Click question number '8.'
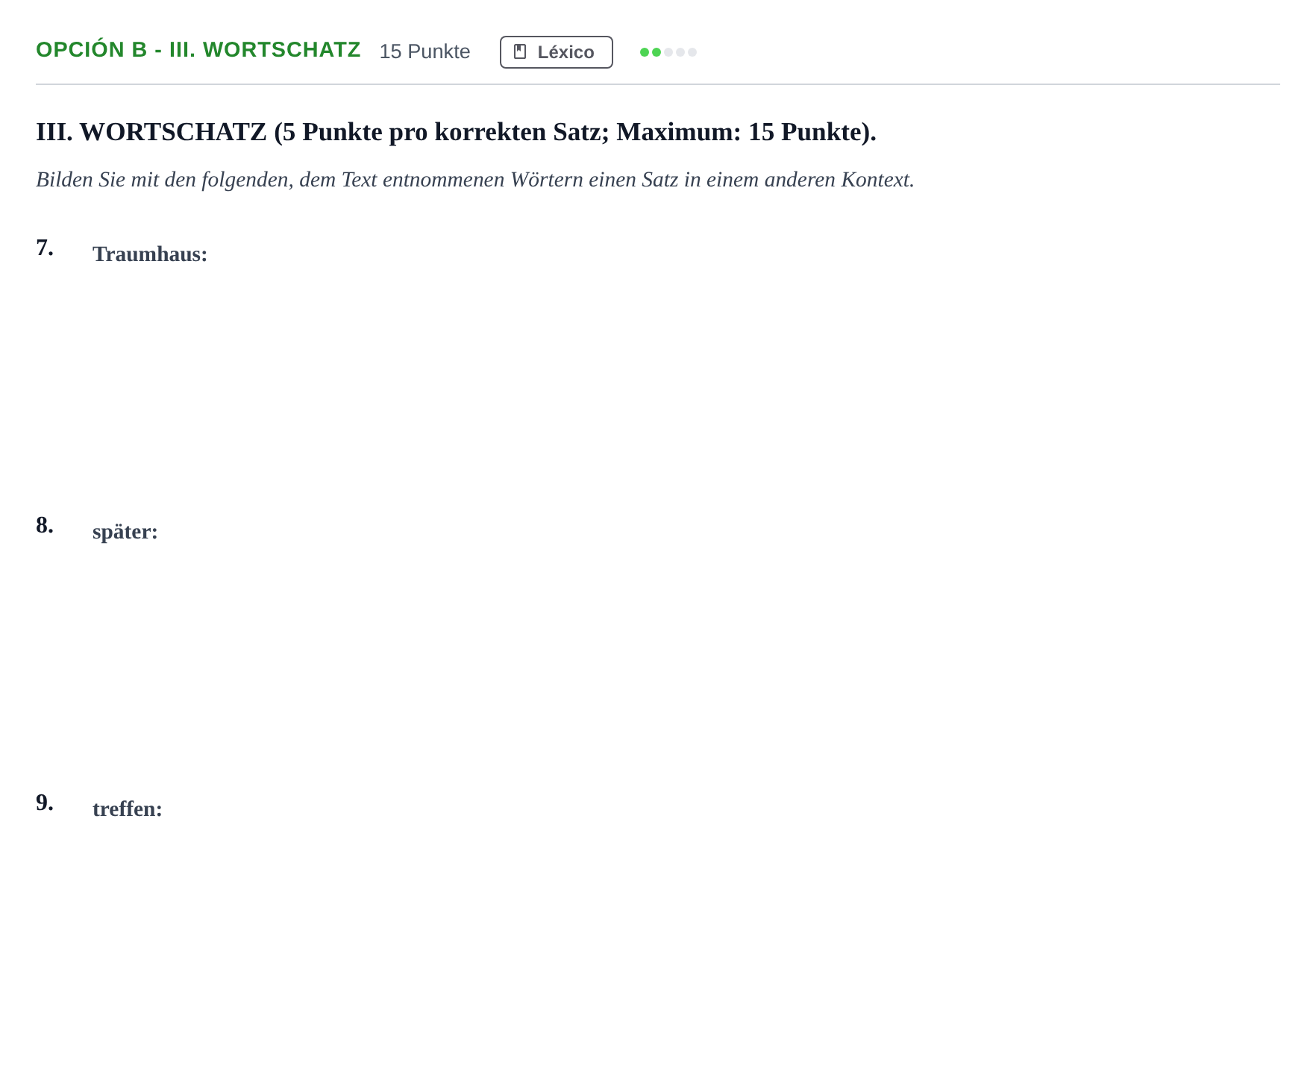The width and height of the screenshot is (1316, 1077). click(45, 525)
